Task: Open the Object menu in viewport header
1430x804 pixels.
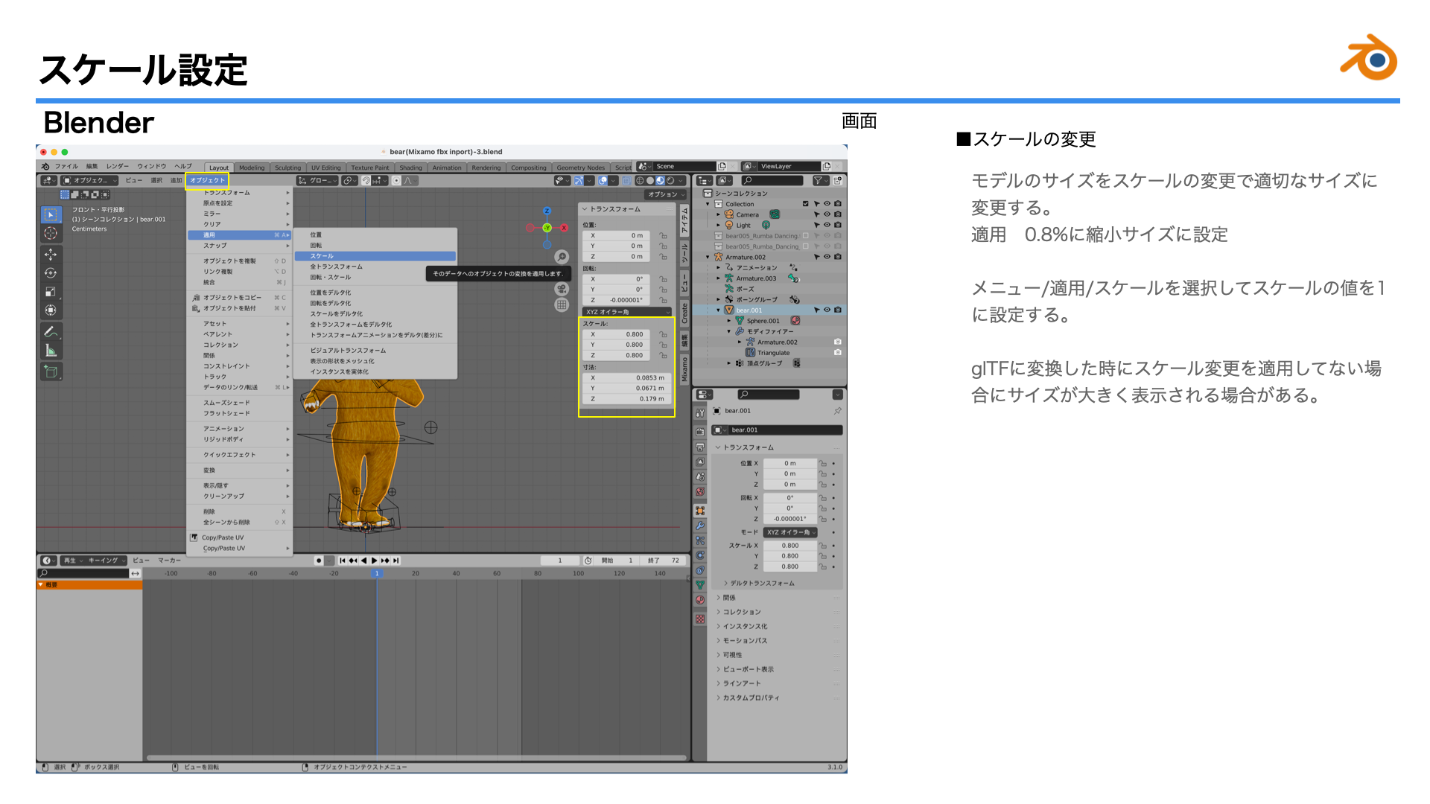Action: coord(207,180)
